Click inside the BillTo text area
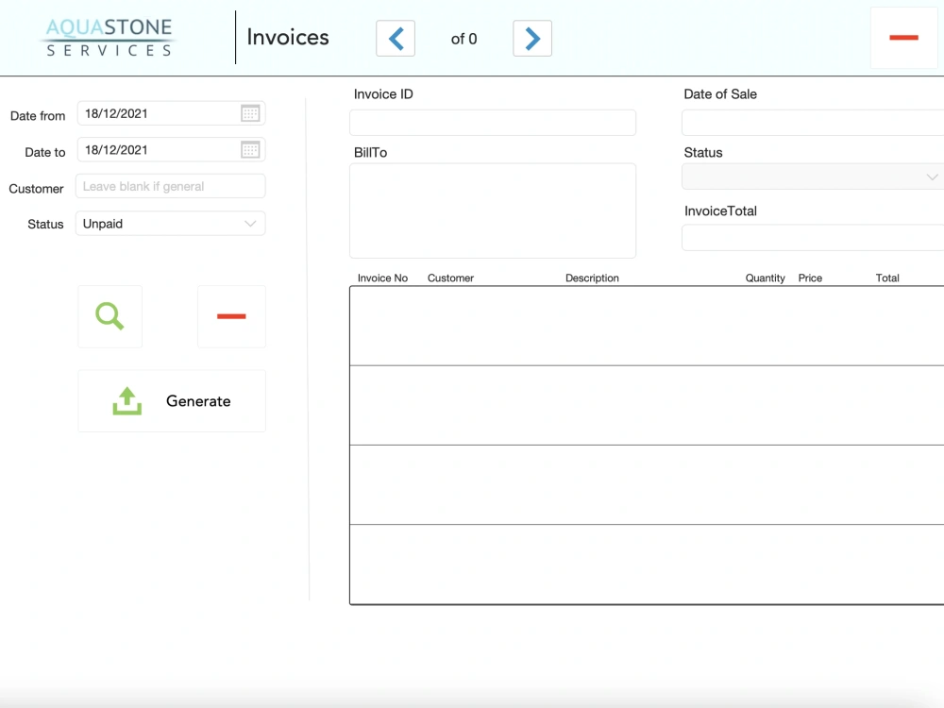Screen dimensions: 944x708 tap(492, 210)
